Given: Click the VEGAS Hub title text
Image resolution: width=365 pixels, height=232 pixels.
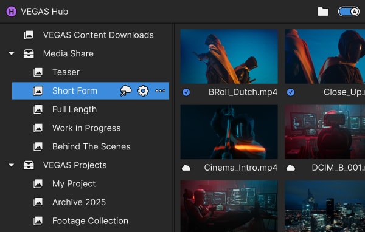Looking at the screenshot, I should 44,12.
